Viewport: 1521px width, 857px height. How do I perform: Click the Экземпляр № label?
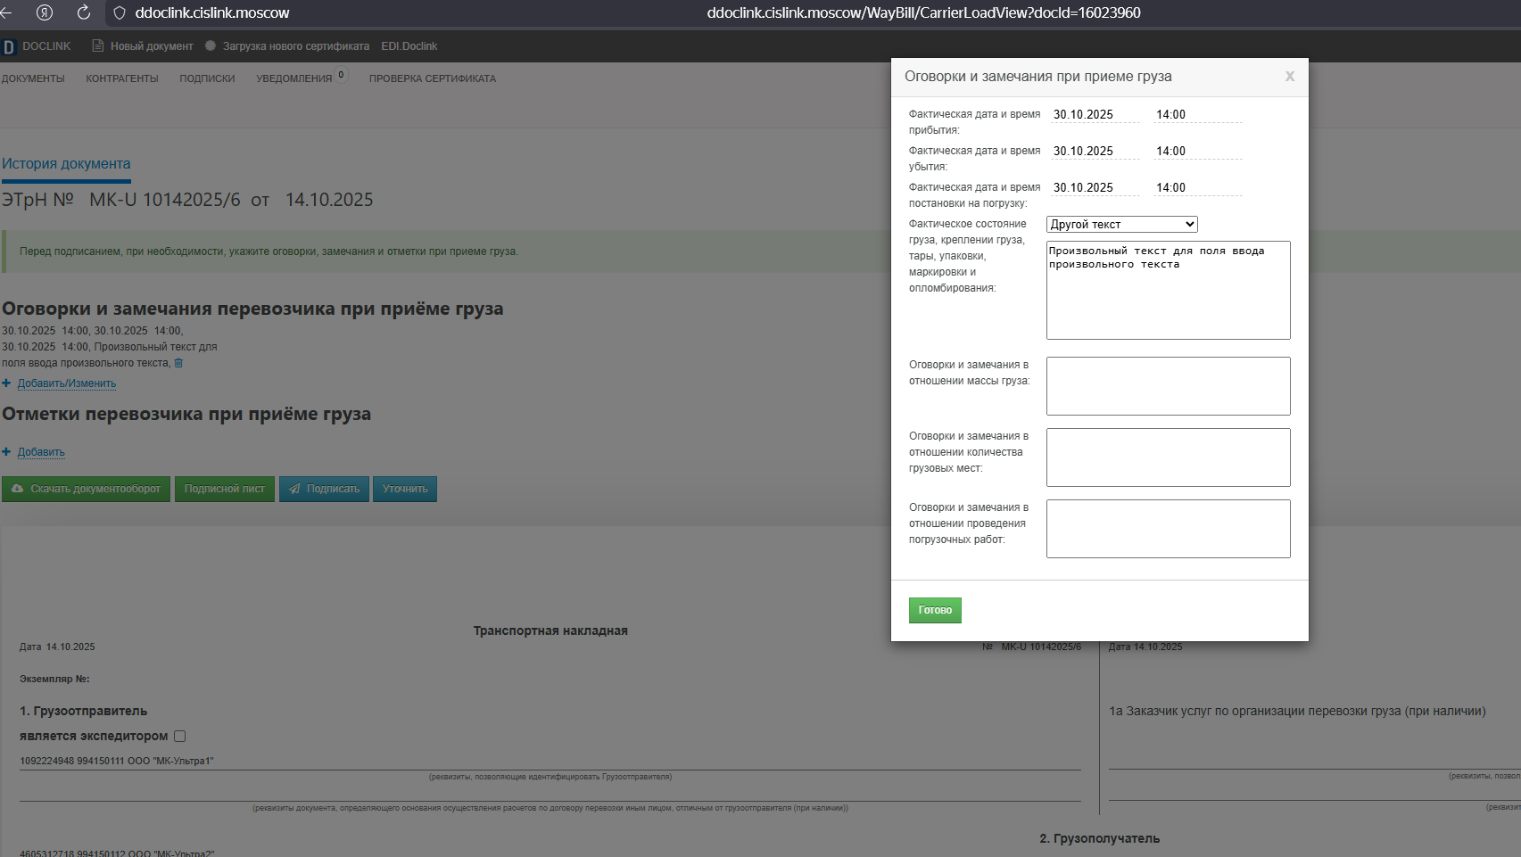[x=54, y=679]
